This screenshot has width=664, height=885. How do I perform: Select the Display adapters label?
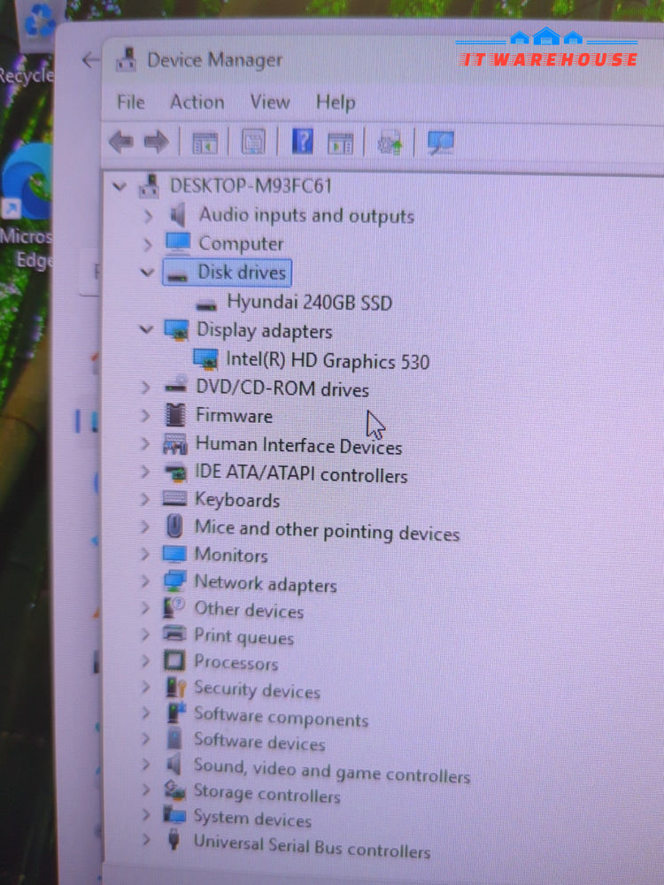pyautogui.click(x=264, y=330)
